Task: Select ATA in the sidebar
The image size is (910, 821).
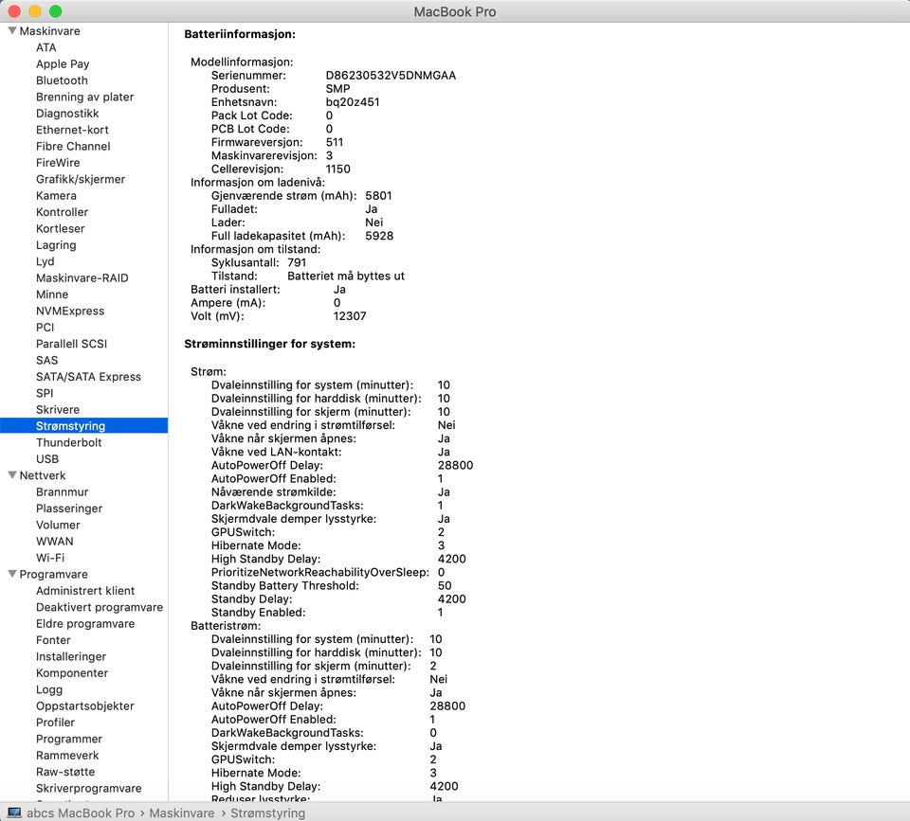Action: [45, 47]
